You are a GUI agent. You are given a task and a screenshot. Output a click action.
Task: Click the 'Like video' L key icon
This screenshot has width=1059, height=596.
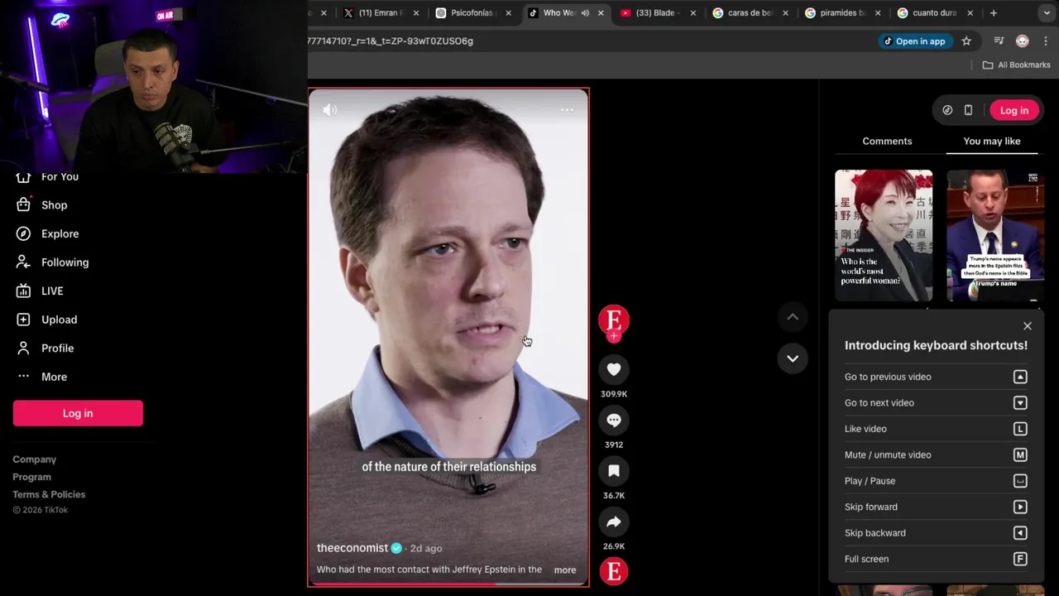(1020, 429)
